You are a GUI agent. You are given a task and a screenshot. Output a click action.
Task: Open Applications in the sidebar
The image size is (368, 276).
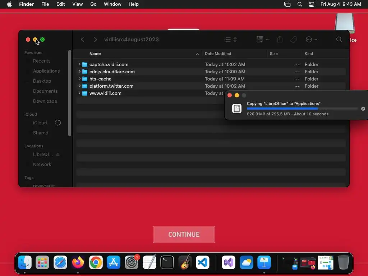(46, 71)
